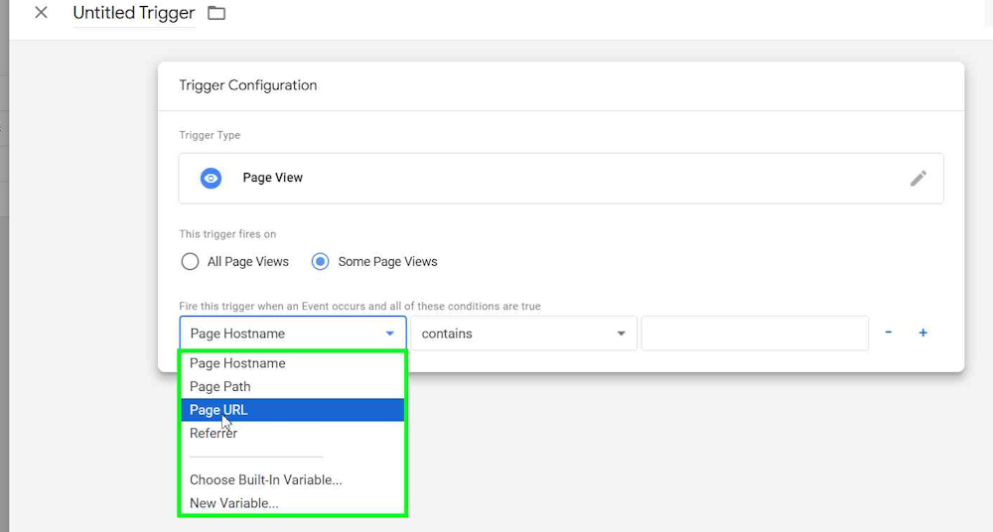Viewport: 993px width, 532px height.
Task: Select the Some Page Views radio button
Action: (x=321, y=262)
